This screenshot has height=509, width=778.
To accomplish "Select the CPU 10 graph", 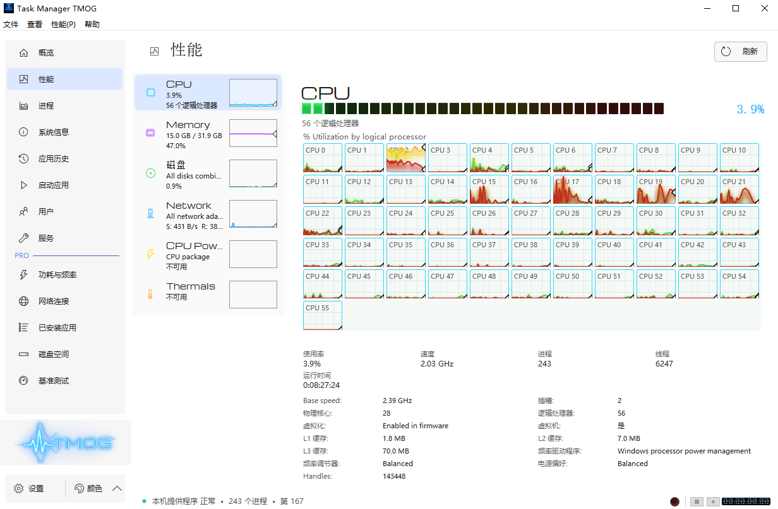I will pyautogui.click(x=739, y=158).
